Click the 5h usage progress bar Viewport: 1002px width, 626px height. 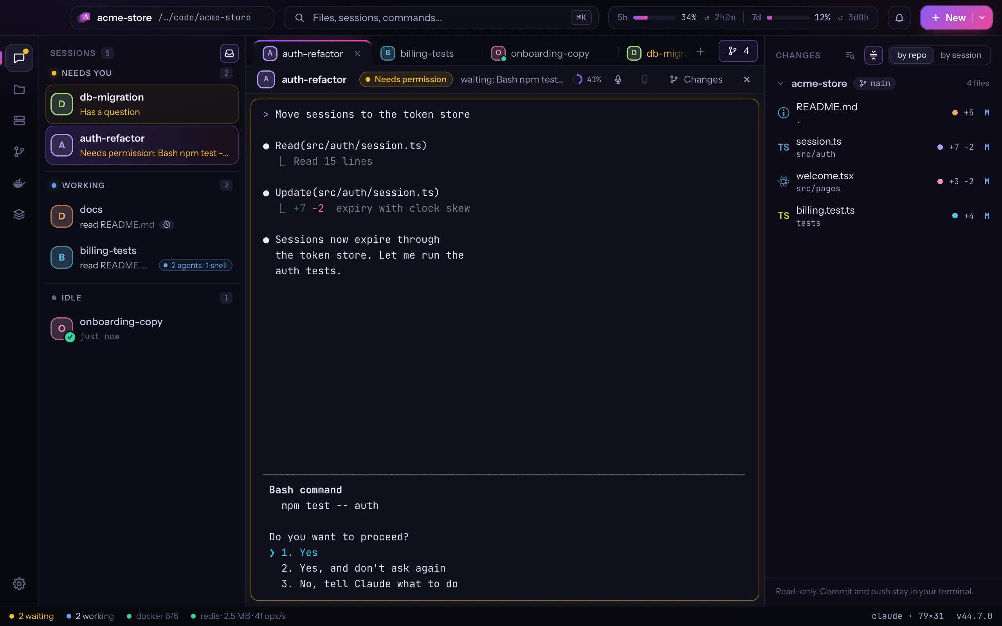coord(654,18)
